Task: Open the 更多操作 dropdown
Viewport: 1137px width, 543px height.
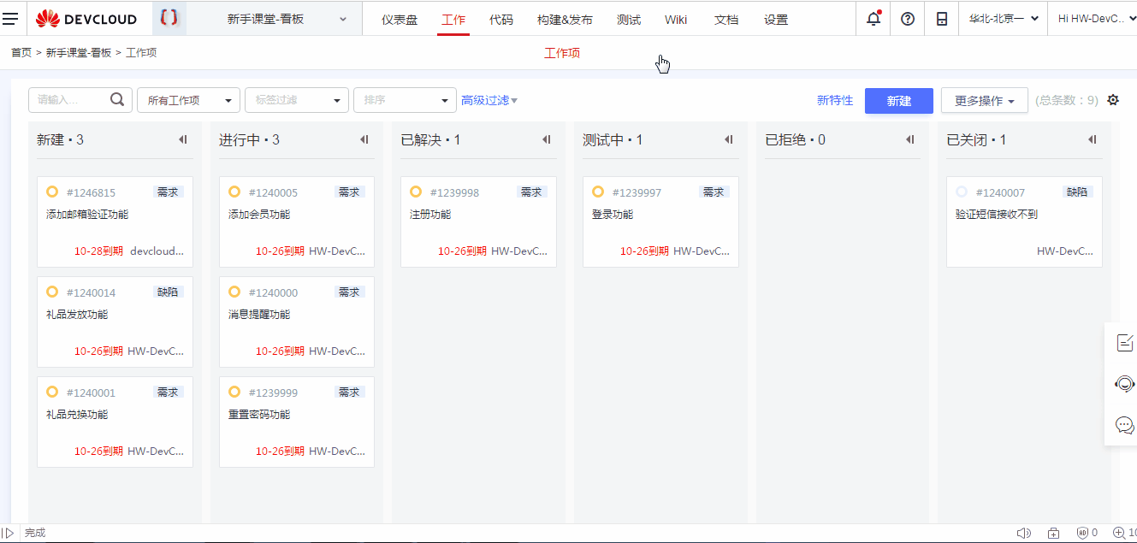Action: point(984,100)
